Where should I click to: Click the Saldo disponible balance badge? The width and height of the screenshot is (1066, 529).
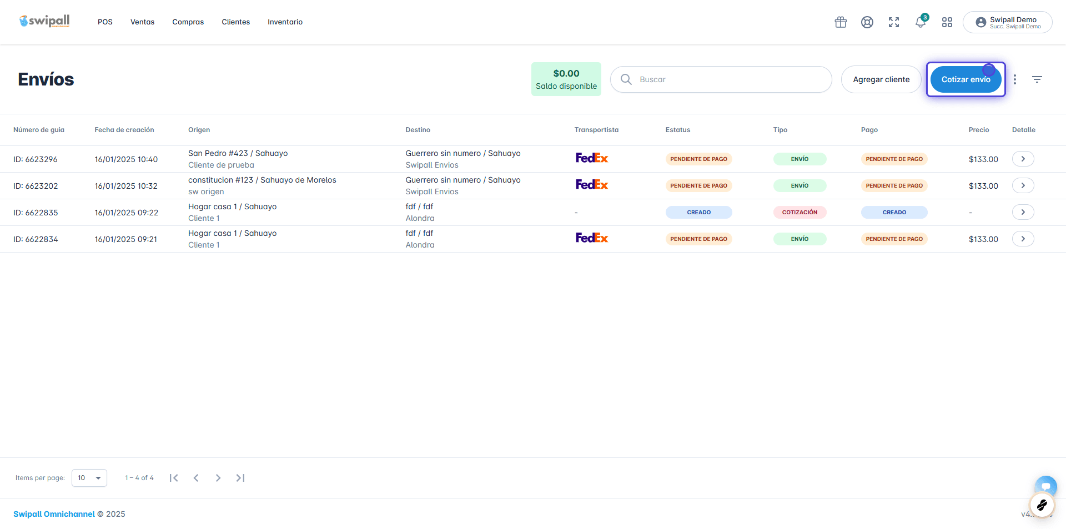point(566,79)
